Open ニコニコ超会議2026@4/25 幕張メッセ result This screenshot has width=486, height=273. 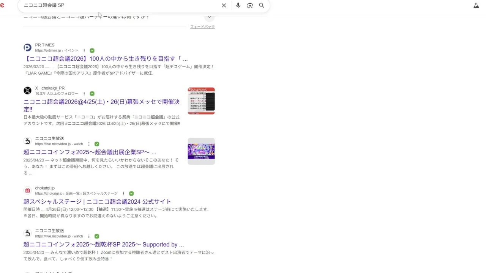101,105
